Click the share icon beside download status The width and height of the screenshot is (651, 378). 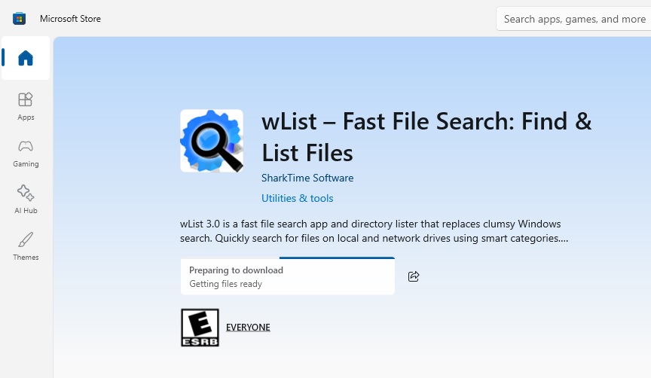pos(413,276)
